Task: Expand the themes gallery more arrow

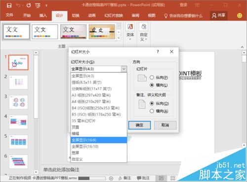Action: (119, 38)
